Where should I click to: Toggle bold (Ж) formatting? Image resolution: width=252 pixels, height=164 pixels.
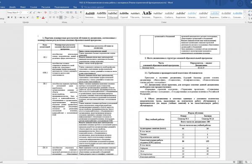pyautogui.click(x=8, y=17)
